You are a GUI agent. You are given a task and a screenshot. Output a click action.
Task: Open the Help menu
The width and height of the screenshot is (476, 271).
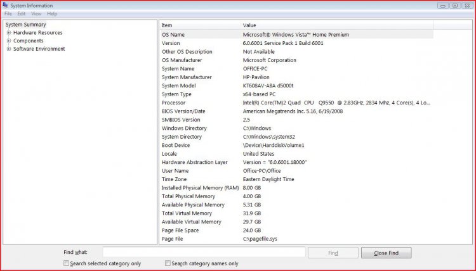(x=52, y=14)
